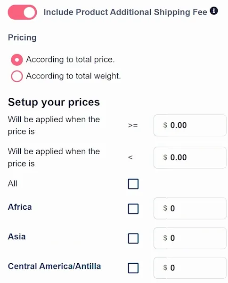Check the Central America/Antilla checkbox

133,268
